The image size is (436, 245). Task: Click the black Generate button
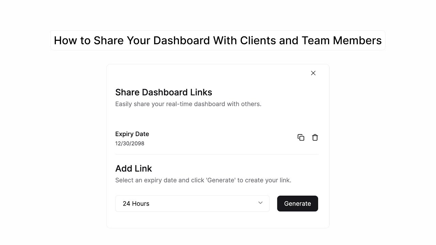pos(298,203)
